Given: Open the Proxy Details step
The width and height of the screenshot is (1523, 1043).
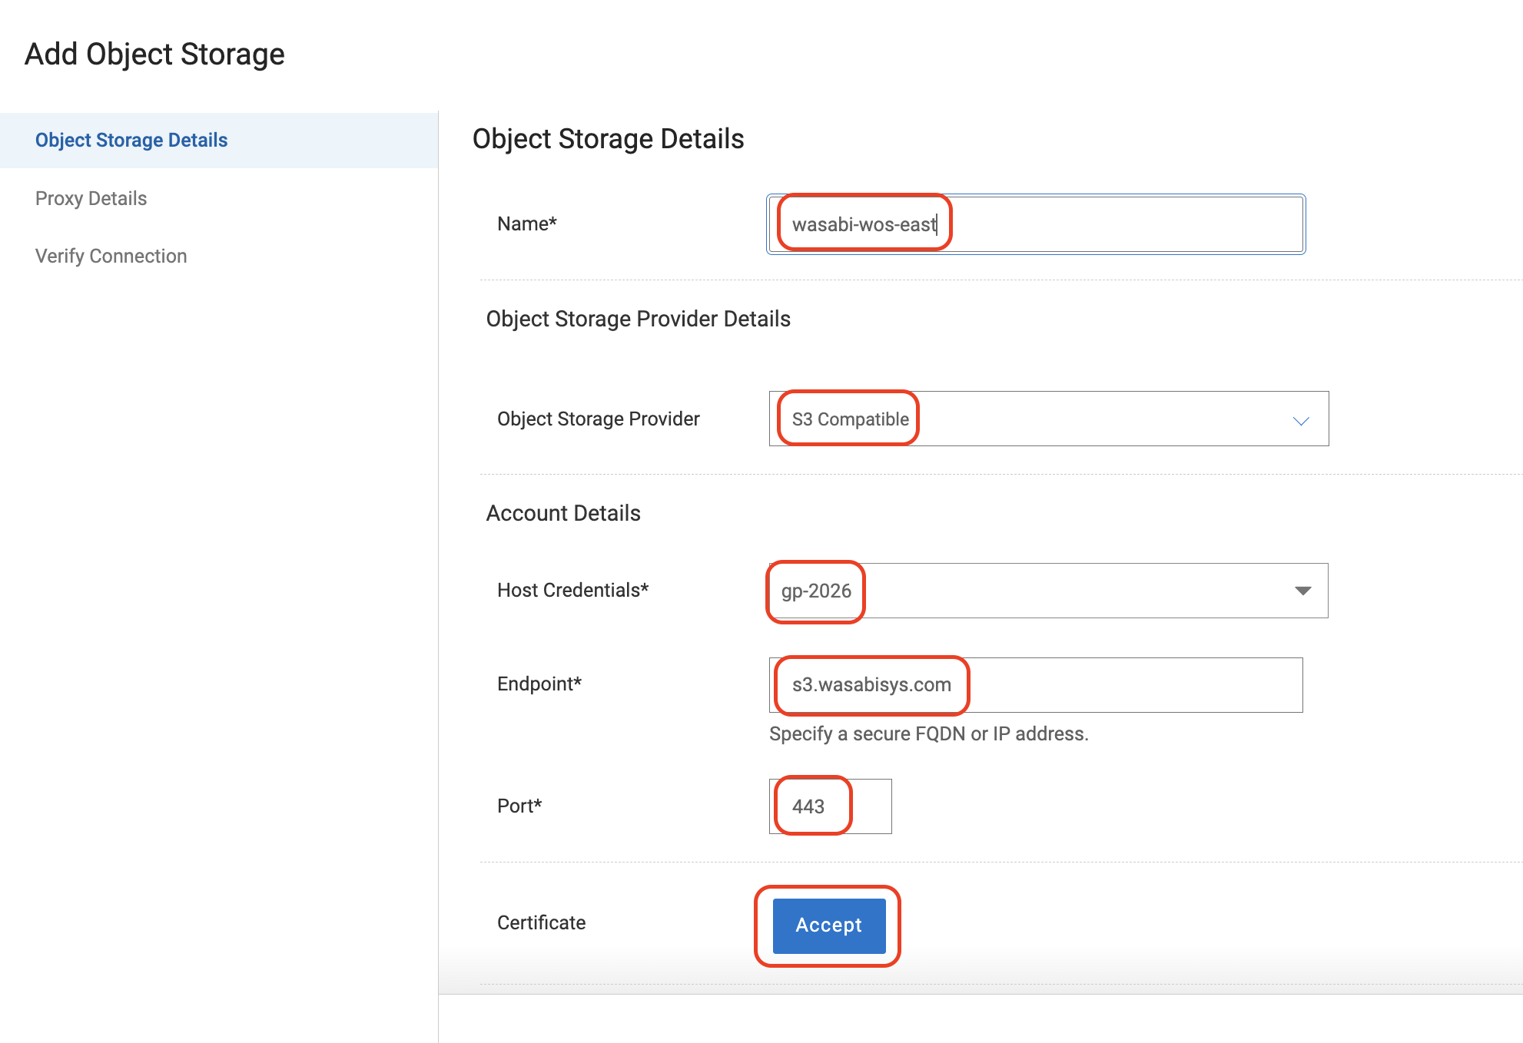Looking at the screenshot, I should click(91, 198).
